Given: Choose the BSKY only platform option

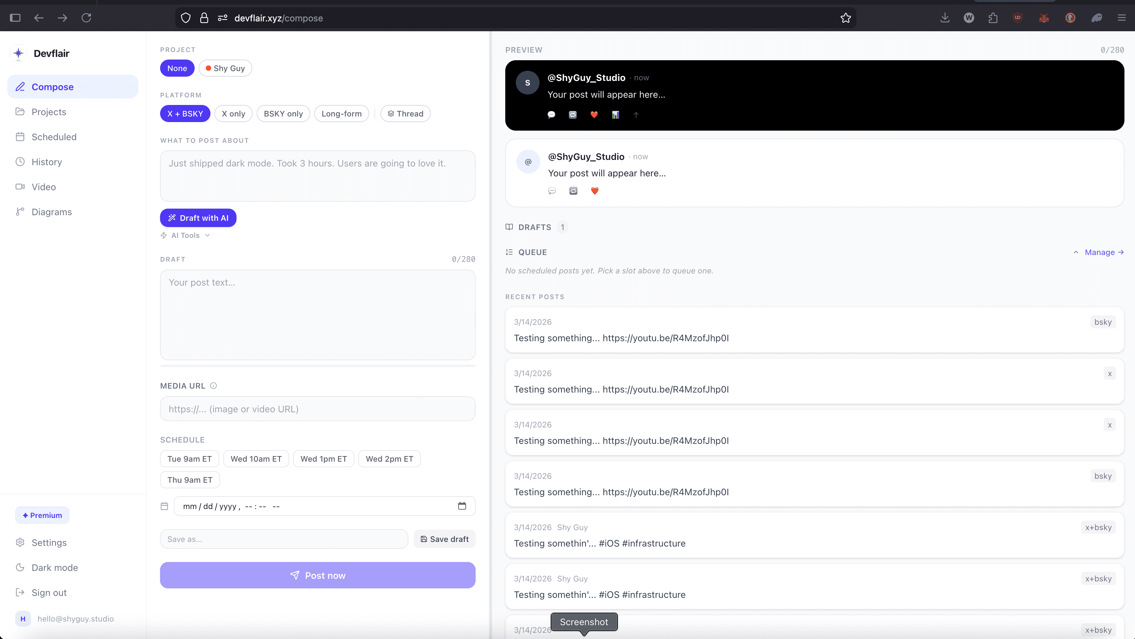Looking at the screenshot, I should (283, 113).
